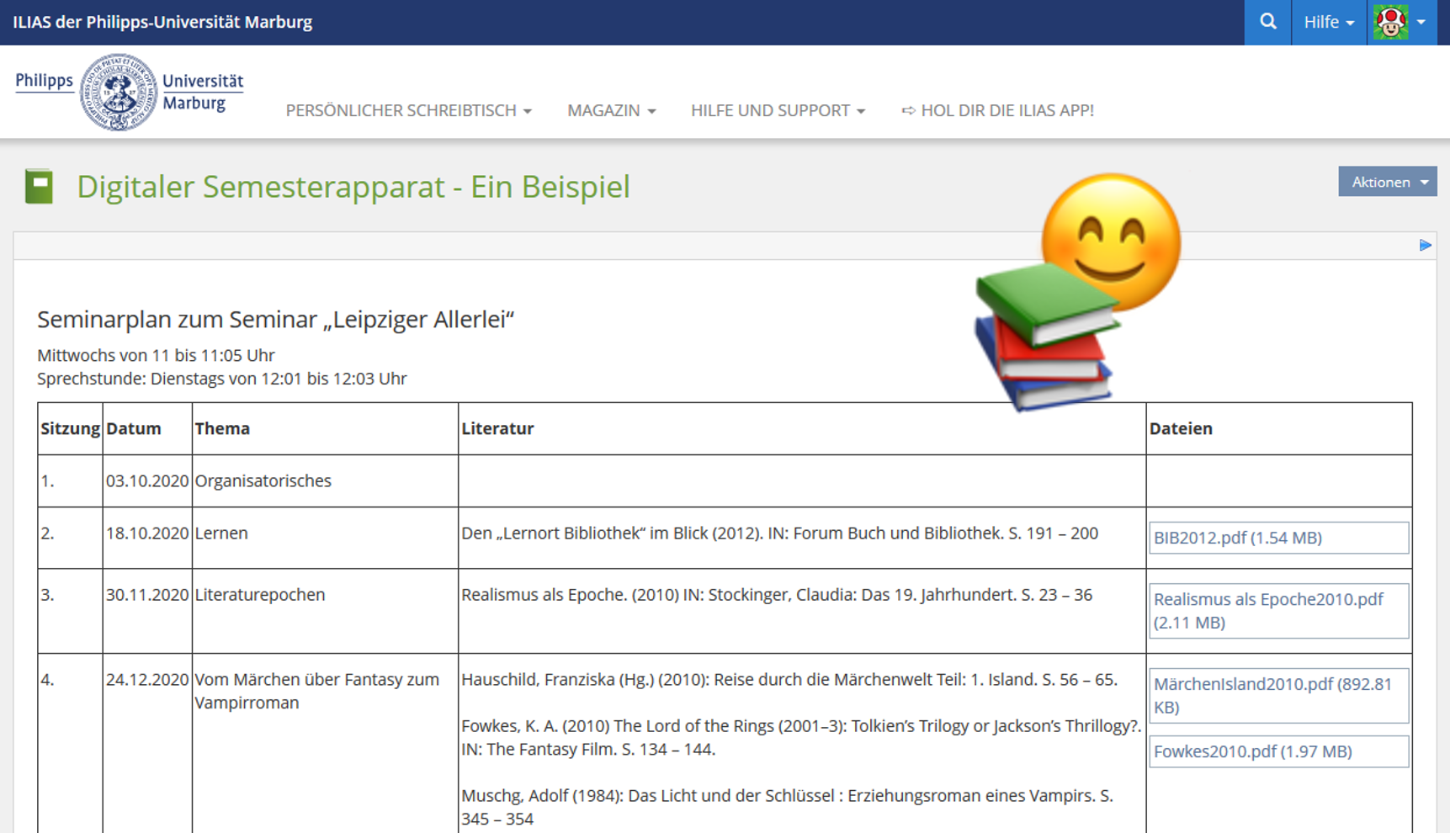Open Persönlicher Schreibtisch menu
The image size is (1450, 833).
pyautogui.click(x=408, y=110)
